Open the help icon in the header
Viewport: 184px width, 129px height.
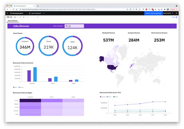pos(176,13)
